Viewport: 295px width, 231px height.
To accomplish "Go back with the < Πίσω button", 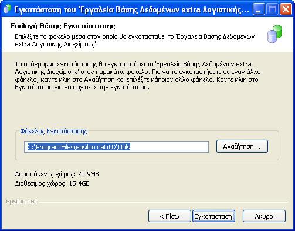I will click(169, 216).
